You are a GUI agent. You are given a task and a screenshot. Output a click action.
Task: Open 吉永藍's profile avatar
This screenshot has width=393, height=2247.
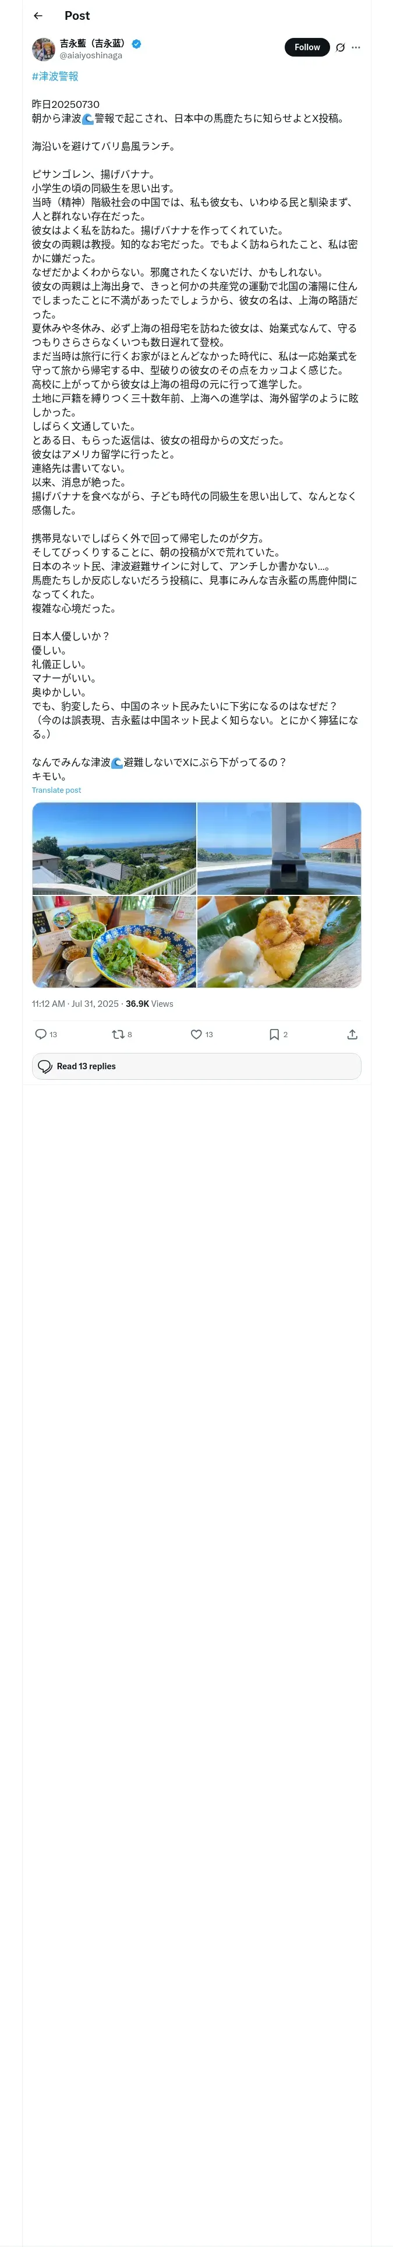coord(44,49)
